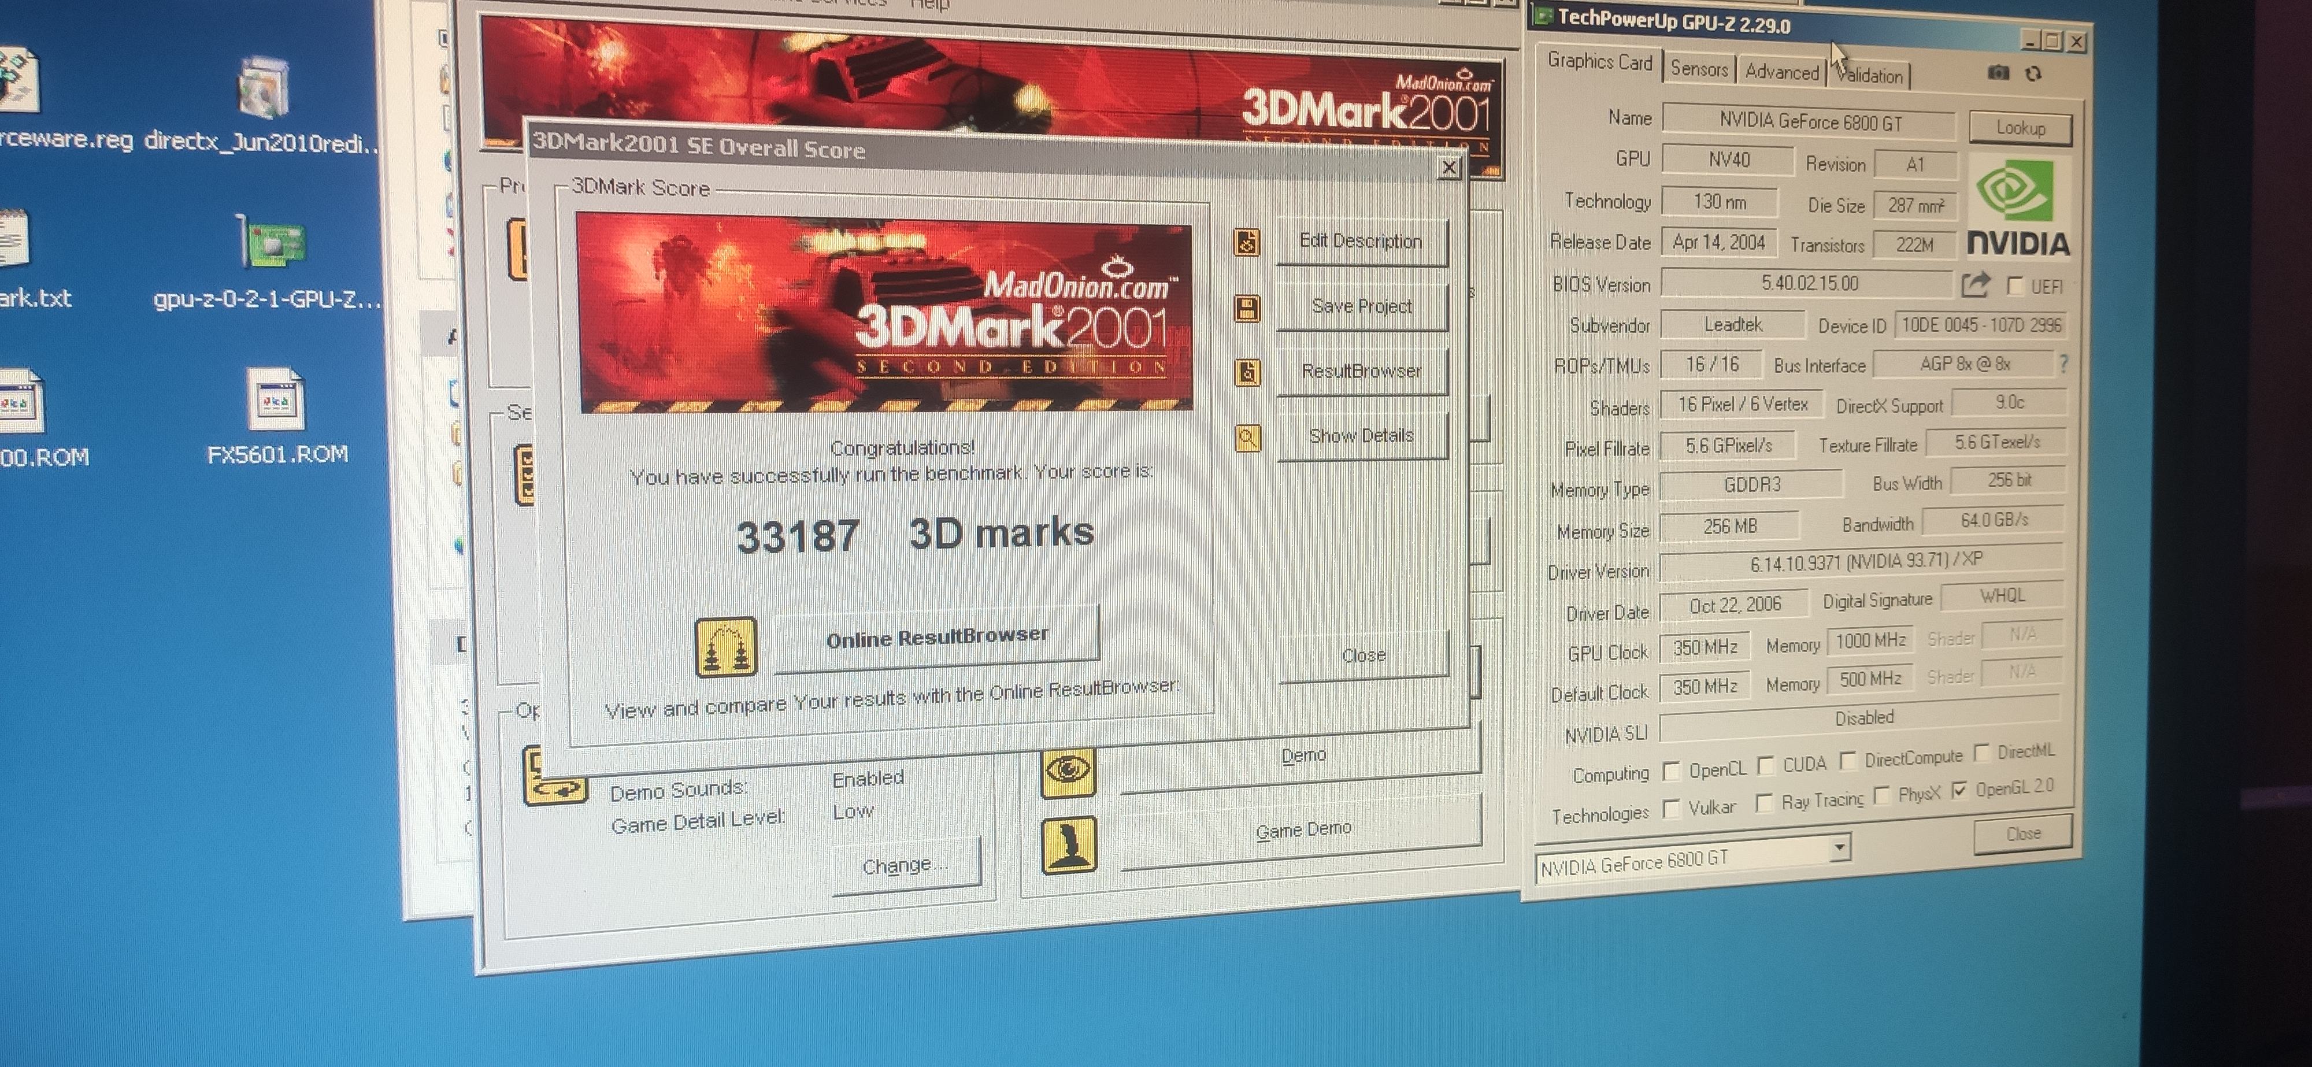Click the Game Demo button
2312x1067 pixels.
tap(1300, 832)
